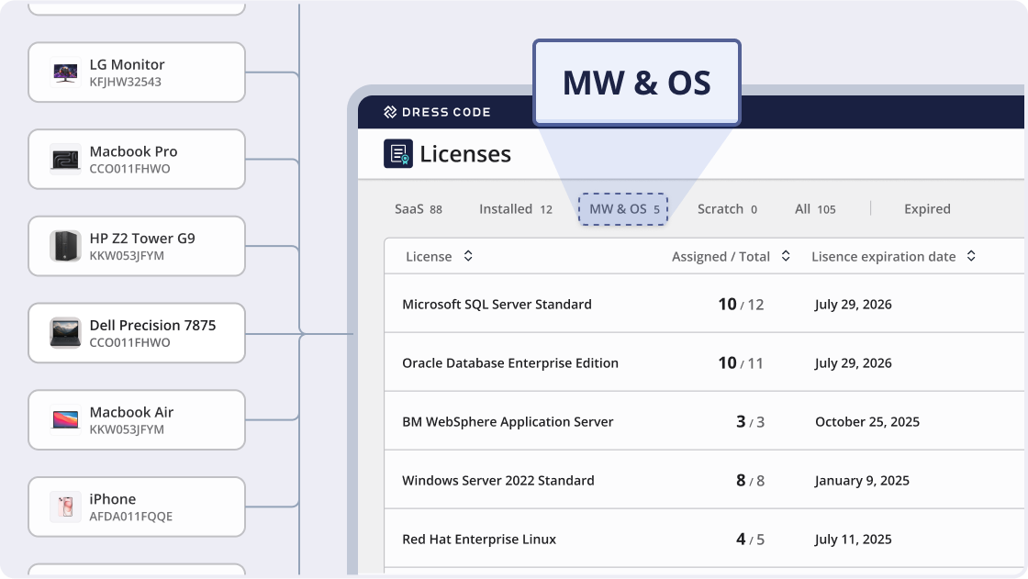Open Oracle Database Enterprise Edition license

click(509, 362)
